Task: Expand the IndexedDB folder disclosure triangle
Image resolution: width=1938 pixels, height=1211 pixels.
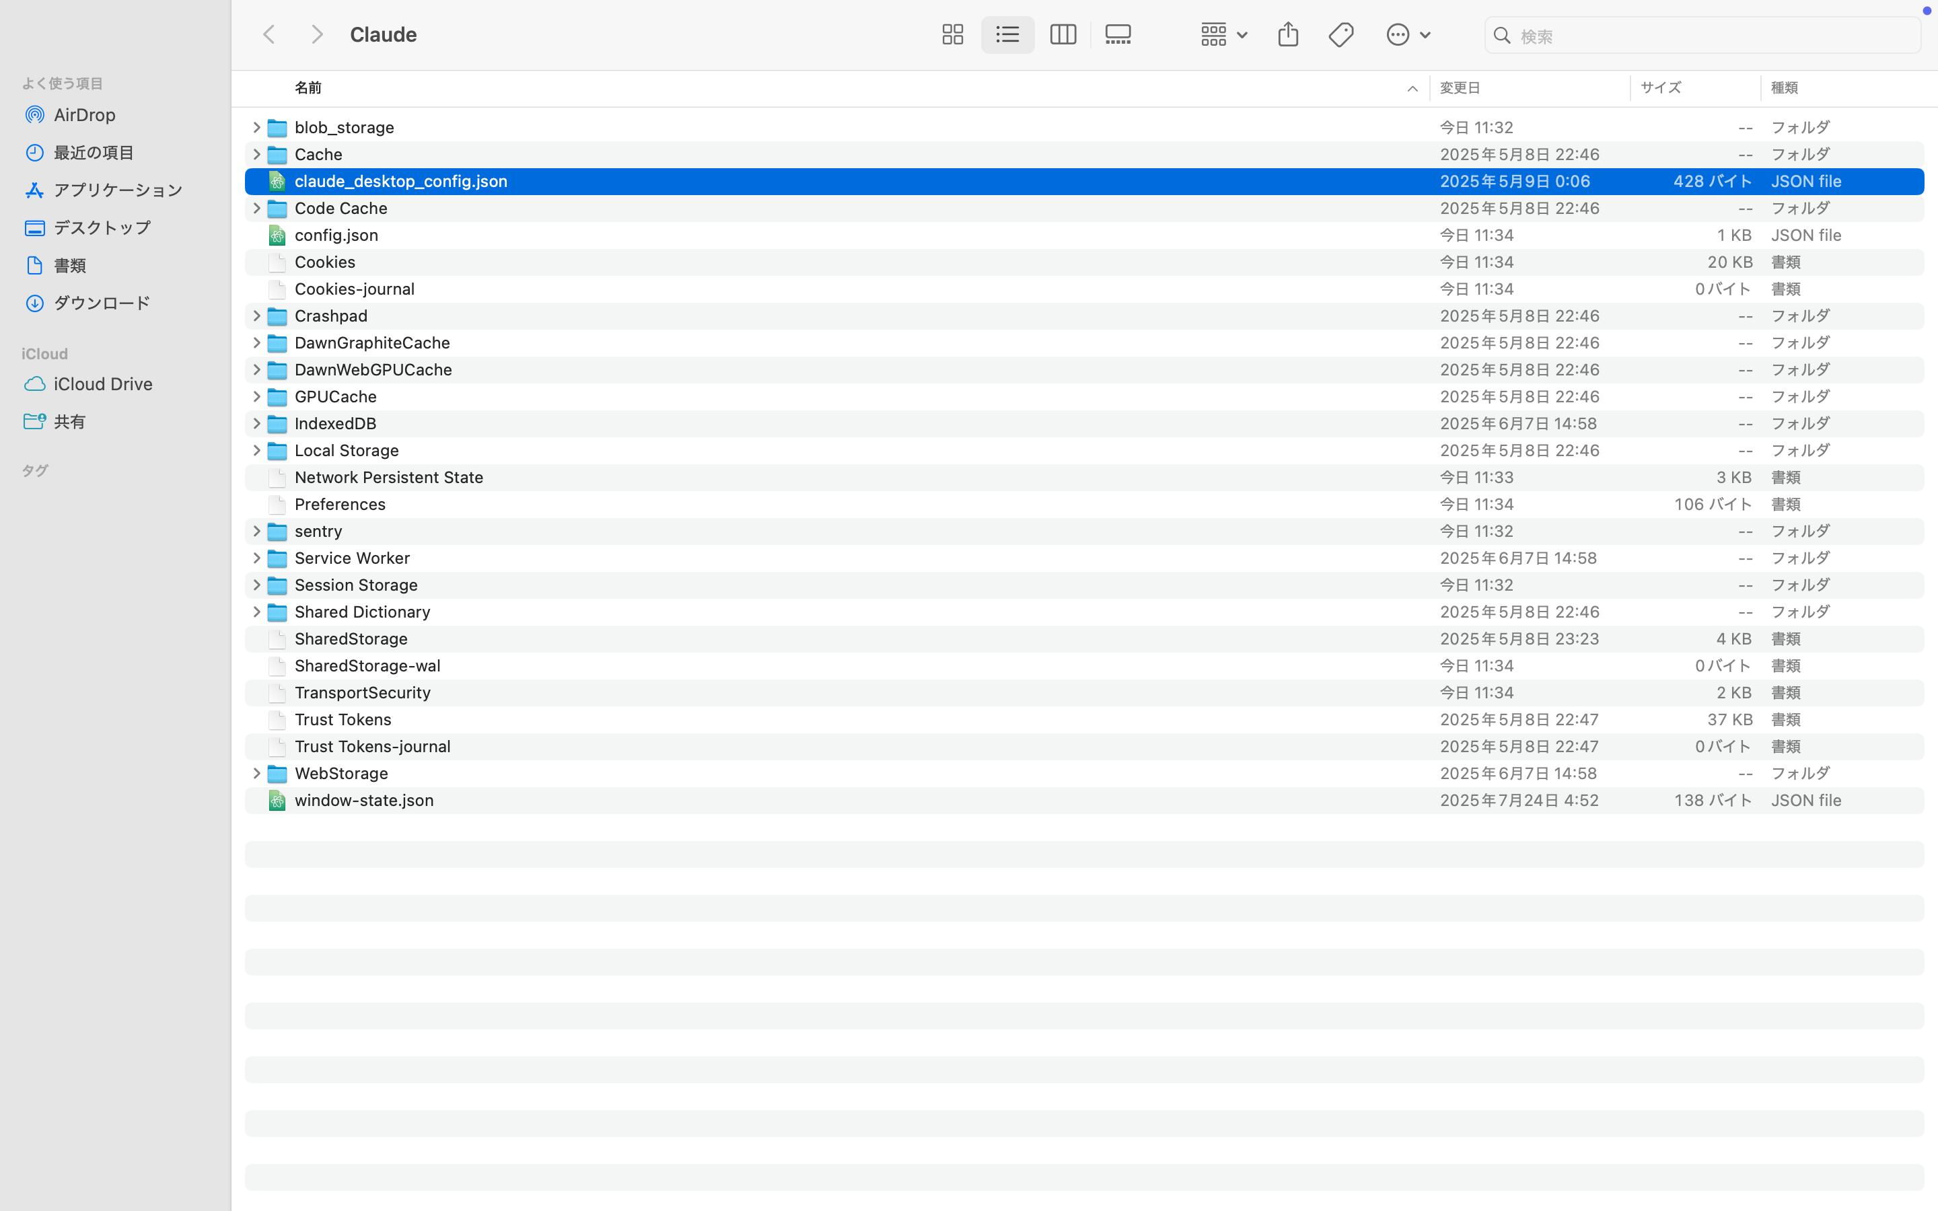Action: point(256,424)
